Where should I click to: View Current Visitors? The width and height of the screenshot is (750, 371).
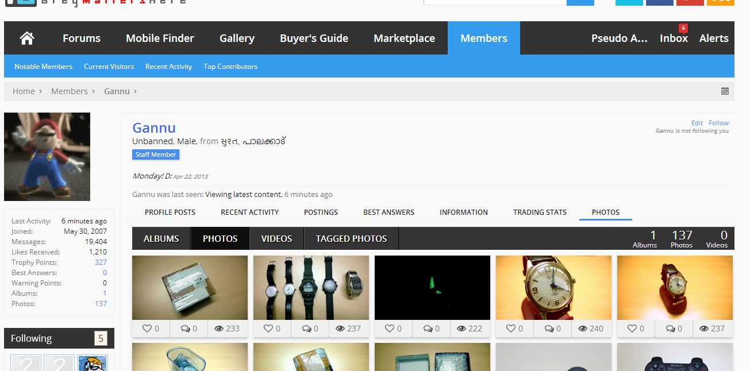point(109,67)
